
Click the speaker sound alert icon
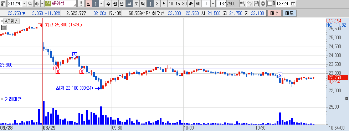point(37,4)
